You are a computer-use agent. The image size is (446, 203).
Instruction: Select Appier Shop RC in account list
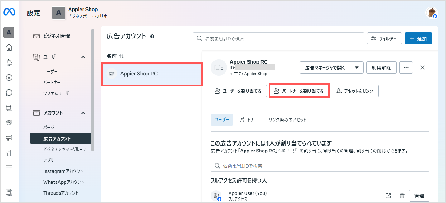tap(152, 74)
